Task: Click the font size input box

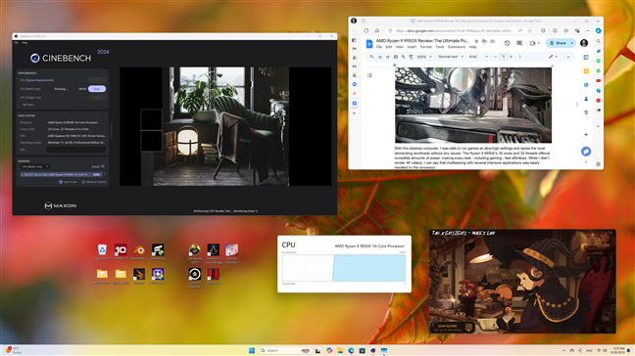Action: coord(504,57)
